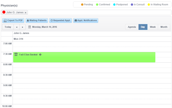
Task: Open the Waiting Patients list
Action: pos(37,21)
